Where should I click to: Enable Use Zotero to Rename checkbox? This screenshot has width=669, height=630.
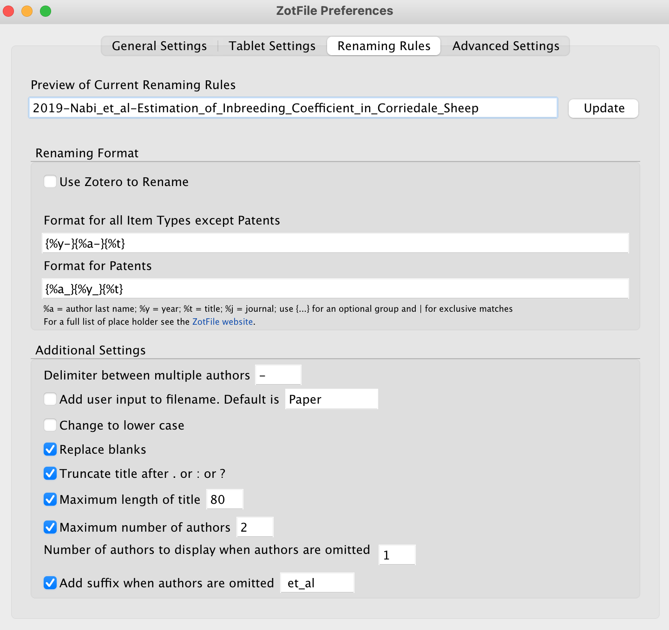point(50,181)
